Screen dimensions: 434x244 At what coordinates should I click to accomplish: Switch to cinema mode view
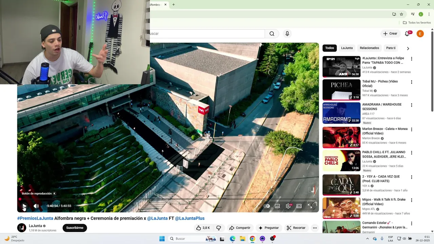coord(299,206)
